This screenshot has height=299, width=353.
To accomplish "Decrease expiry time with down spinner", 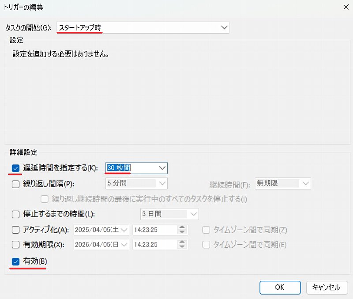I will click(182, 247).
